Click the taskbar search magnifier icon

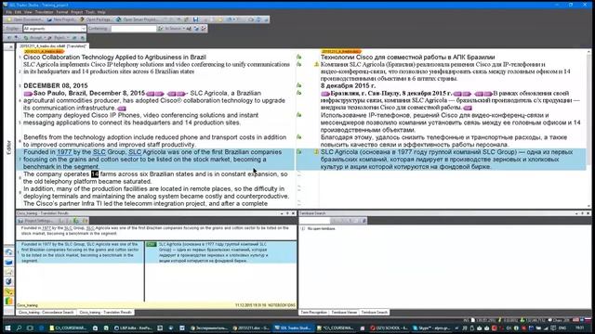point(19,328)
